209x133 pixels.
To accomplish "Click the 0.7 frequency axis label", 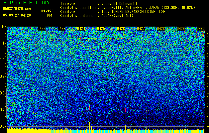I will [x=3, y=110].
